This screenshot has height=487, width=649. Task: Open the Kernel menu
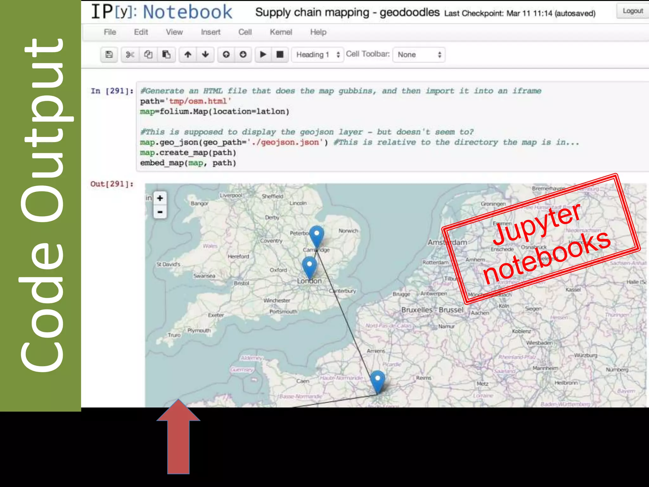(281, 32)
